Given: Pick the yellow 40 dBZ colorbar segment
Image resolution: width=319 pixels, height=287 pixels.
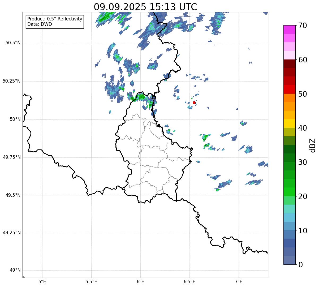Looking at the screenshot, I should (289, 123).
